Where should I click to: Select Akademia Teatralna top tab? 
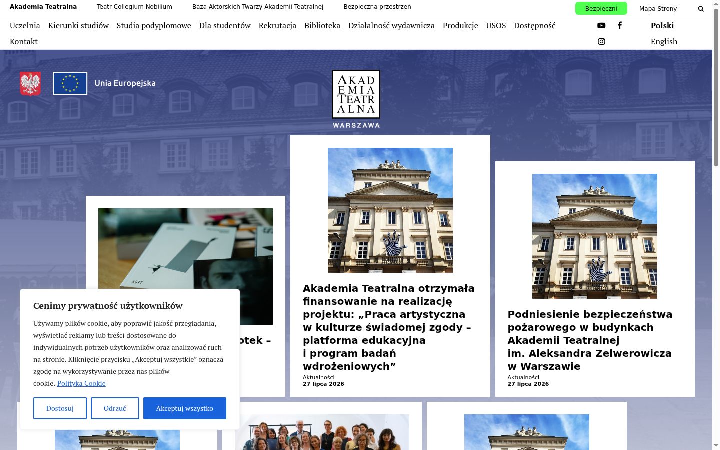point(43,7)
